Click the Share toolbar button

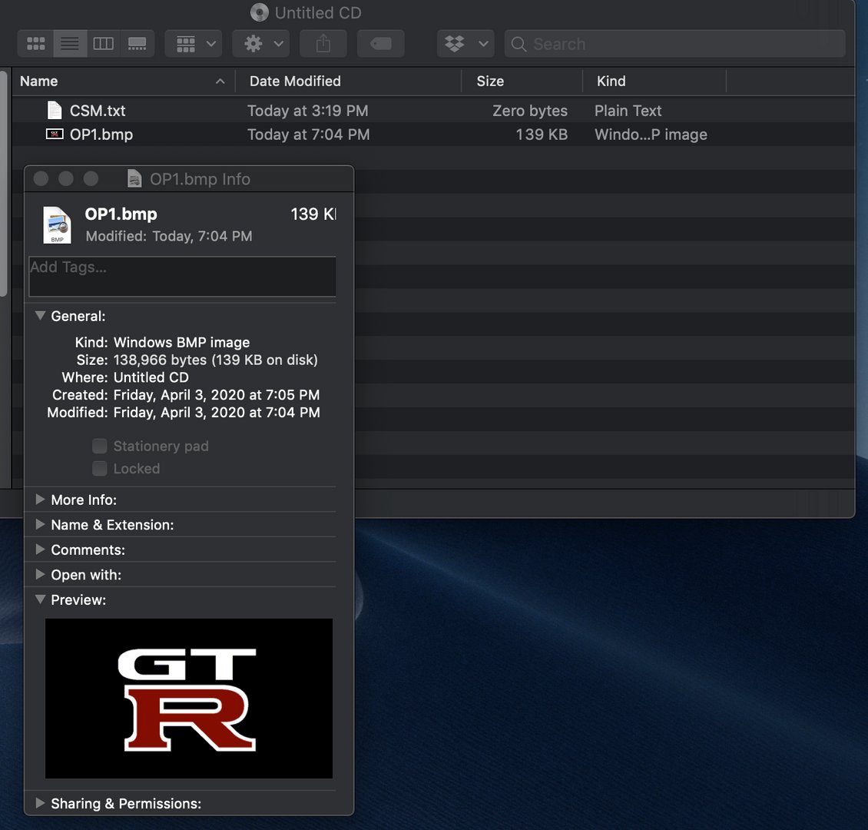pyautogui.click(x=323, y=44)
